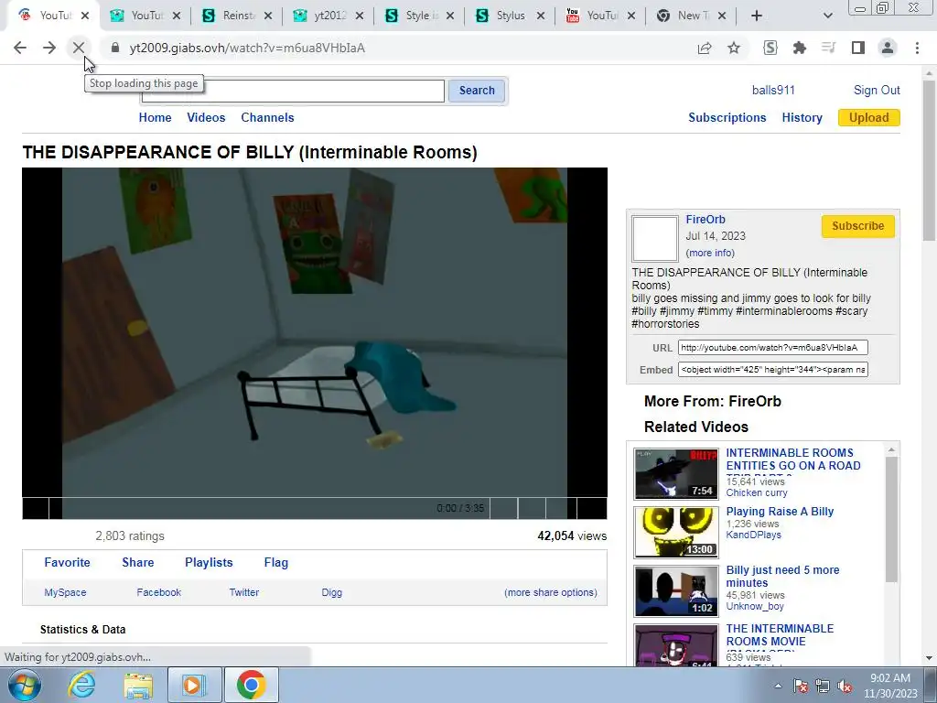
Task: Open Playing Raise A Billy video thumbnail
Action: (676, 532)
